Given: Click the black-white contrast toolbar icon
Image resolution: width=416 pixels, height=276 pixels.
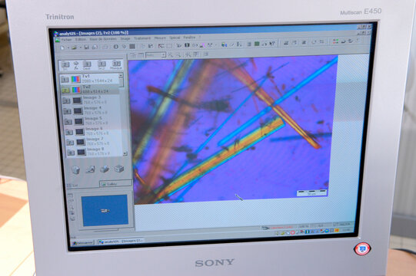Looking at the screenshot, I should point(187,45).
